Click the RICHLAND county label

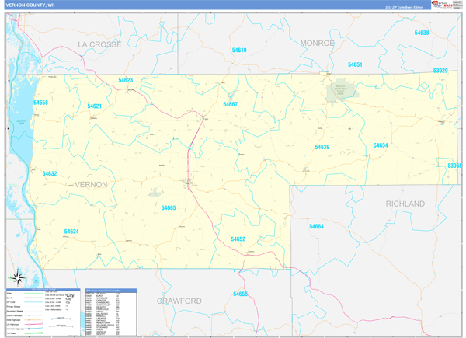(x=405, y=204)
